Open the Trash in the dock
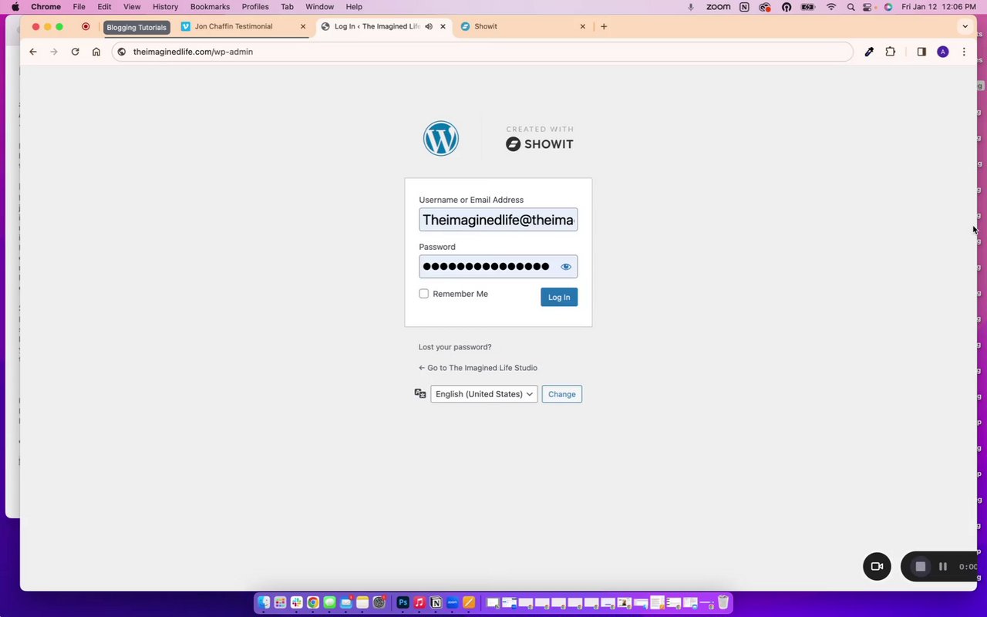This screenshot has width=987, height=617. (x=724, y=602)
